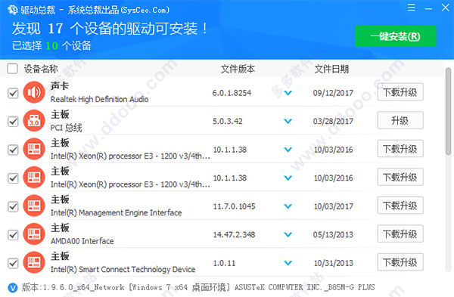Click the motherboard icon for Smart Connect Technology
The width and height of the screenshot is (454, 297).
pyautogui.click(x=34, y=262)
